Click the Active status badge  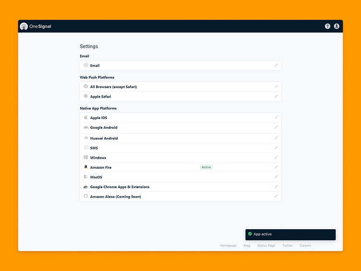206,167
